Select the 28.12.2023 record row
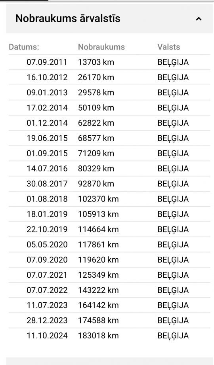Screen dimensions: 214x365 point(109,321)
